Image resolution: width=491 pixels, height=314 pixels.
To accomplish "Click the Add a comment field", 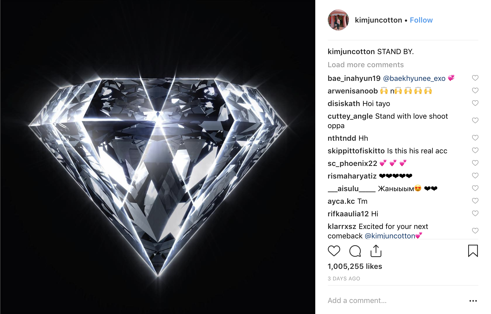I will click(393, 301).
